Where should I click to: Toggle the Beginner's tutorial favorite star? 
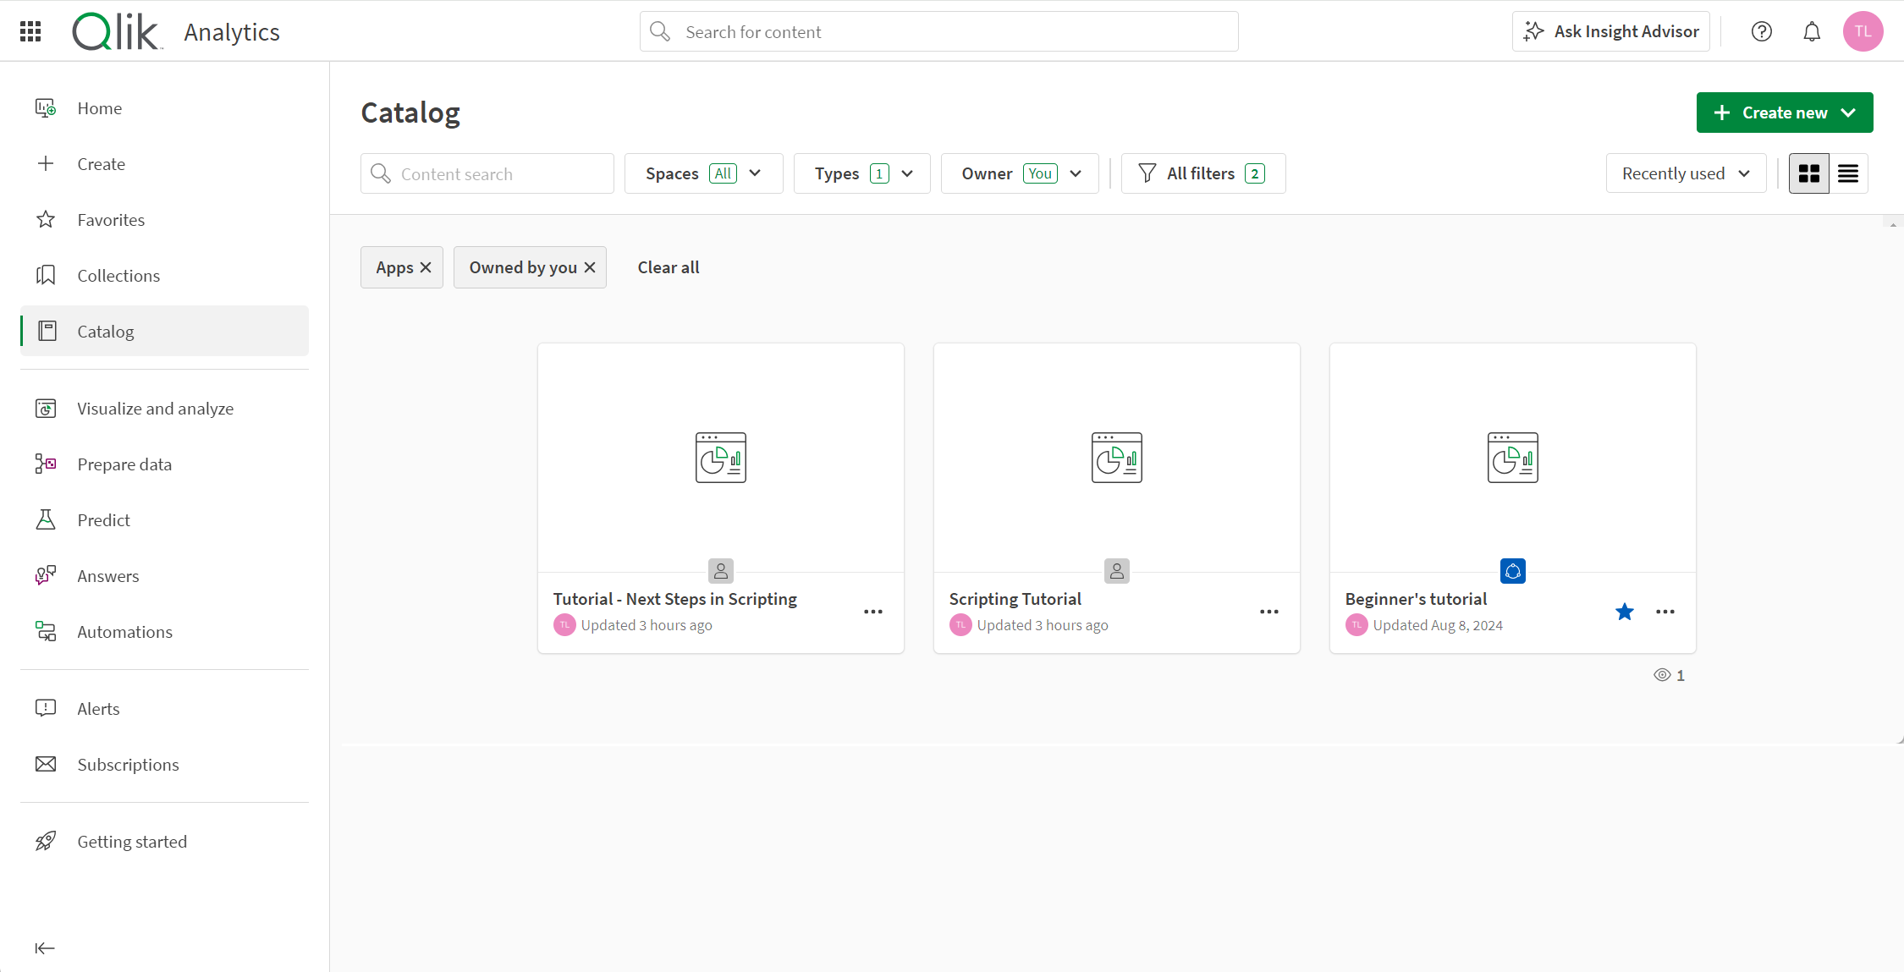1624,612
